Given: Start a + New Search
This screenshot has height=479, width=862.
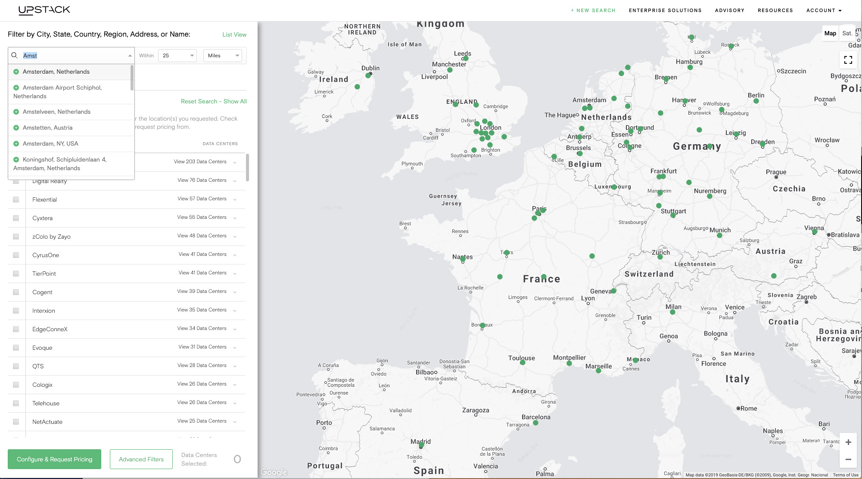Looking at the screenshot, I should (593, 10).
